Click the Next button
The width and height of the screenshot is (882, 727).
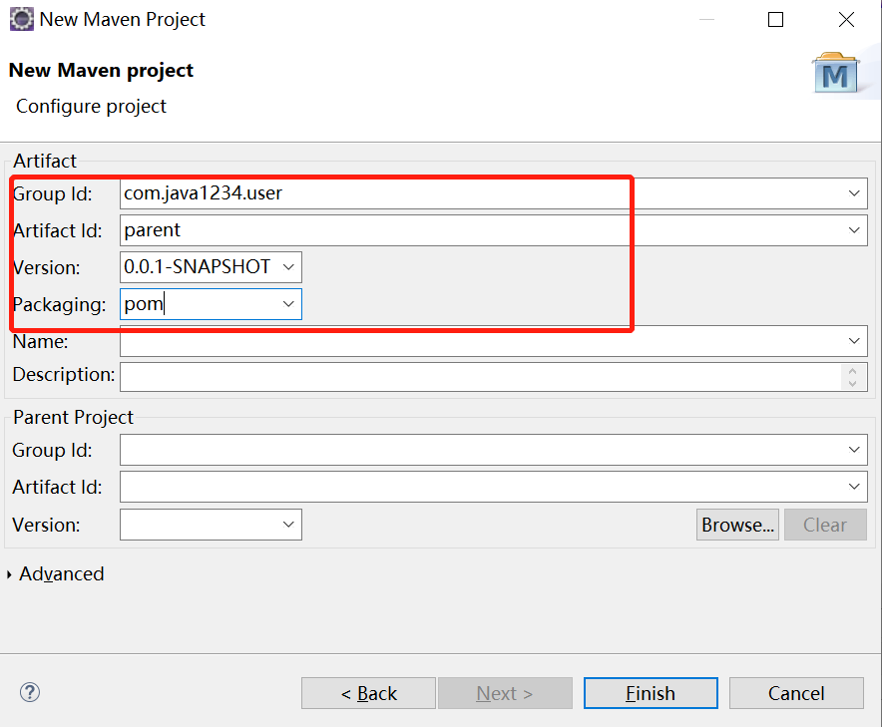pyautogui.click(x=505, y=693)
